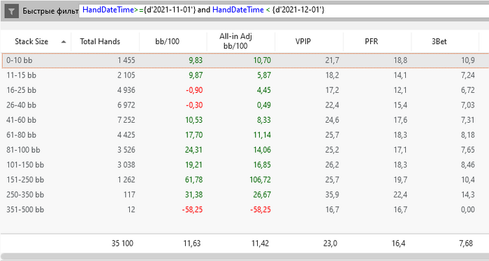Viewport: 489px width, 261px height.
Task: Click bb/100 value 61,78
Action: coord(194,180)
